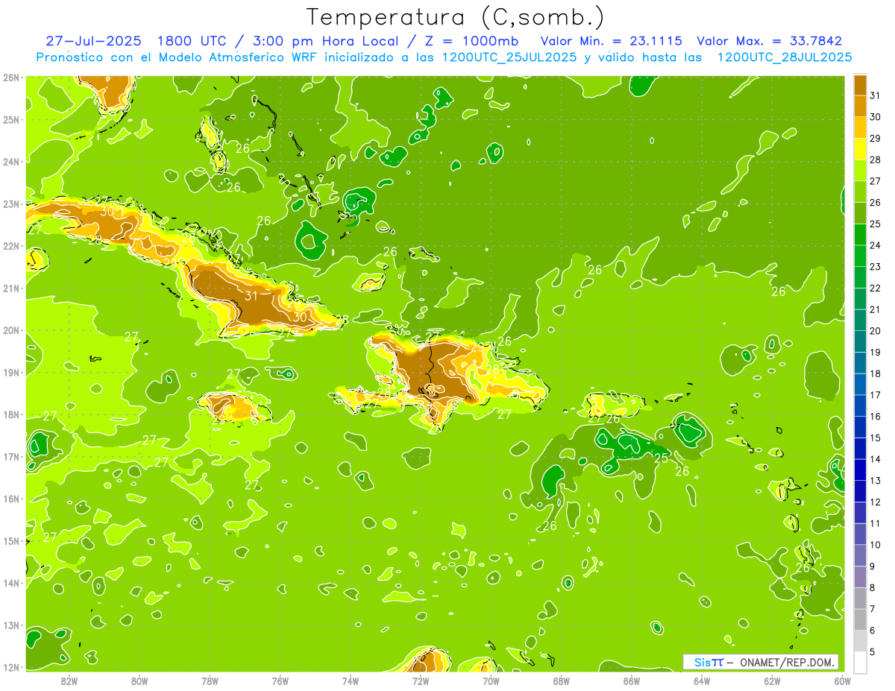
Task: Click the '25' contour label south of Puerto Rico
Action: pyautogui.click(x=661, y=458)
